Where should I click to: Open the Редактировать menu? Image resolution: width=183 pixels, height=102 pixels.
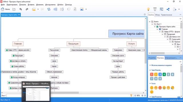tap(12, 5)
